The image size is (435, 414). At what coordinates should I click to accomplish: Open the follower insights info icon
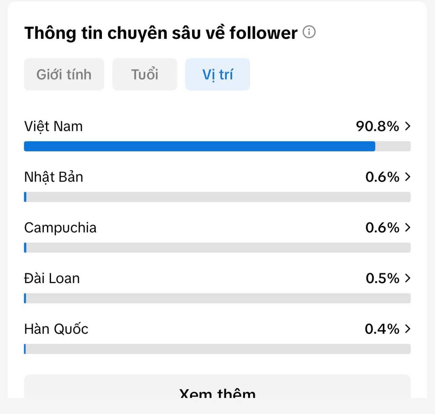pyautogui.click(x=309, y=32)
